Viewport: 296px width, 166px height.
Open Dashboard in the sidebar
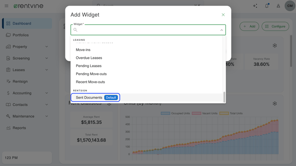coord(27,23)
